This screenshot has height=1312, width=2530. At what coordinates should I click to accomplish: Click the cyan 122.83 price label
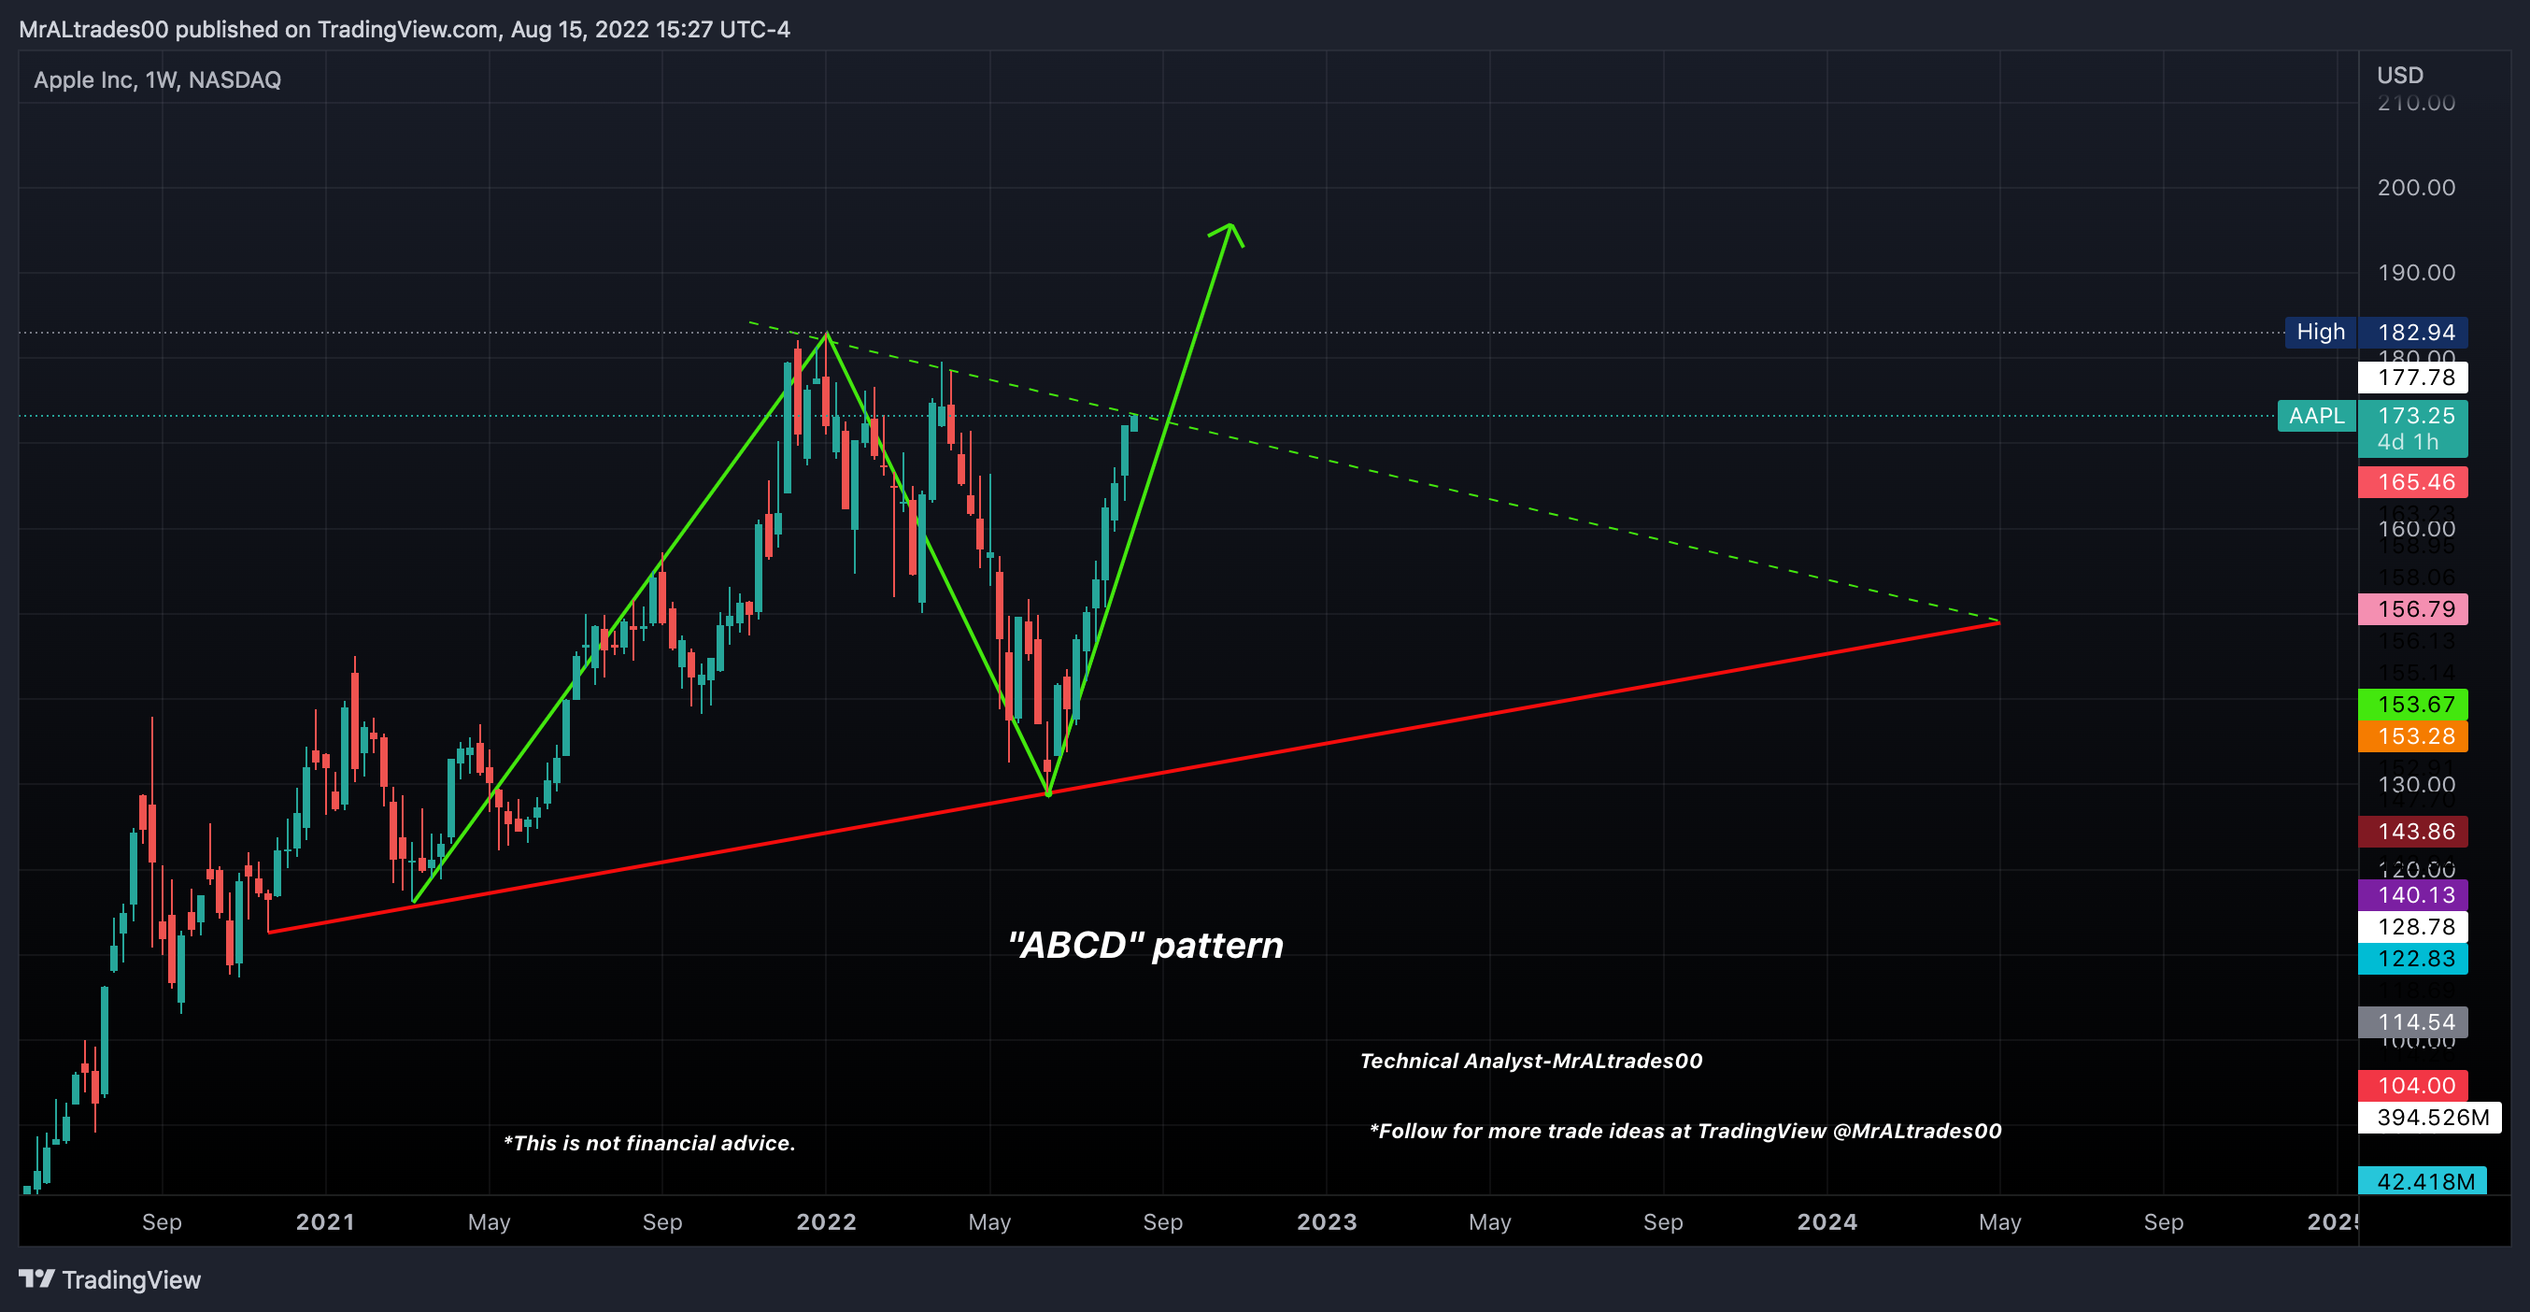2413,959
